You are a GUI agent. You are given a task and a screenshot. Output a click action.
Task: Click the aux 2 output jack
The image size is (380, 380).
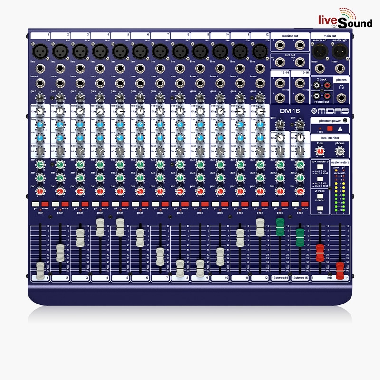coord(300,62)
